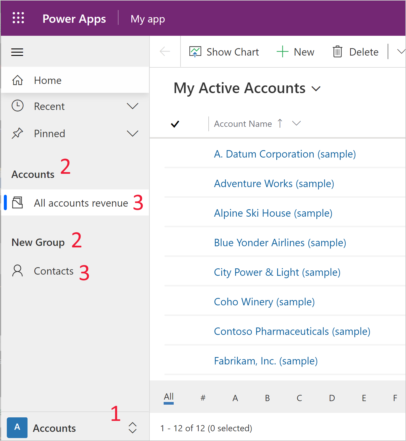Open the My Active Accounts view dropdown
This screenshot has height=441, width=406.
tap(316, 88)
